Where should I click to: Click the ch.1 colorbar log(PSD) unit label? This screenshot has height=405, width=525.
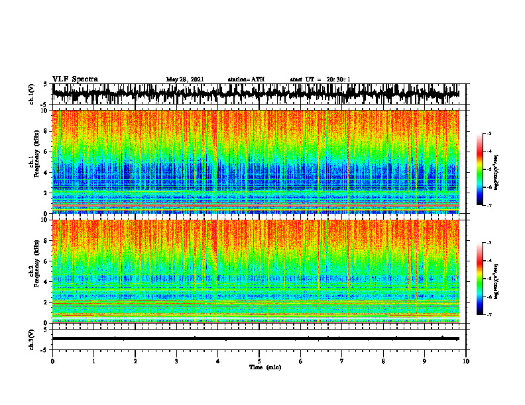(496, 173)
